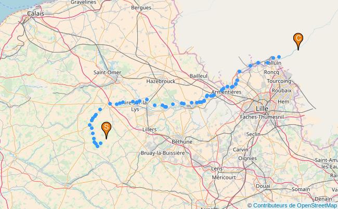Click the Tourcoing city label
Viewport: 338px width, 209px height.
(x=279, y=81)
